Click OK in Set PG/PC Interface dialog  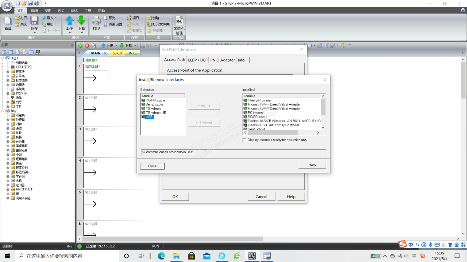tap(175, 196)
